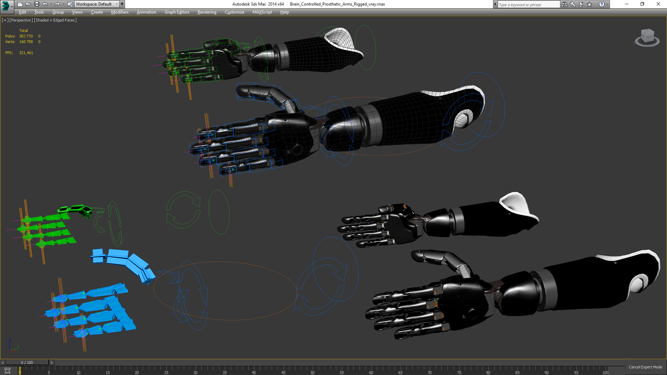667x375 pixels.
Task: Expand the Workspace: Default dropdown
Action: click(x=117, y=4)
